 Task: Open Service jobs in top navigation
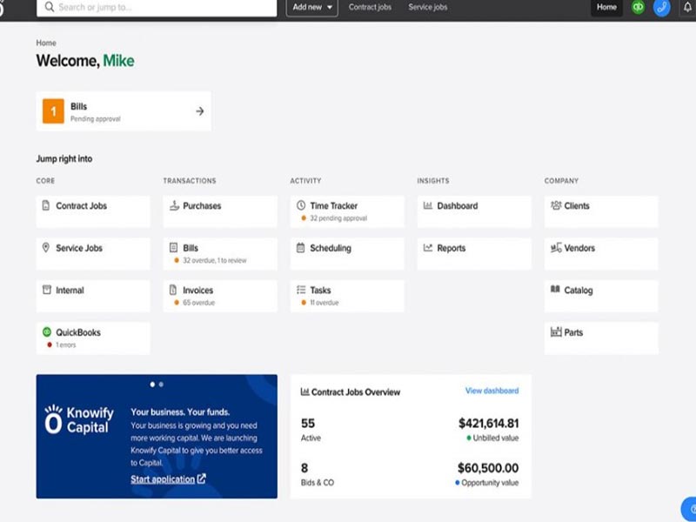click(x=428, y=7)
